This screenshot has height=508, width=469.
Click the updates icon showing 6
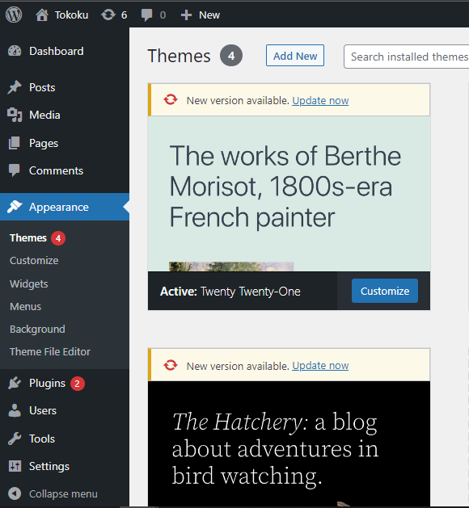[108, 15]
